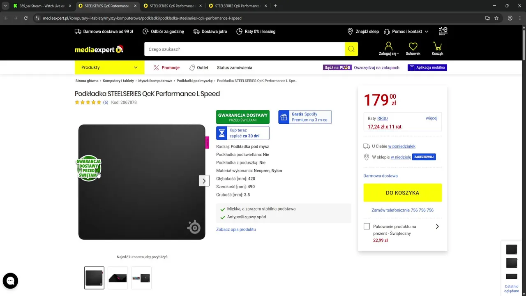Open the Chrome three-dot menu

[519, 18]
